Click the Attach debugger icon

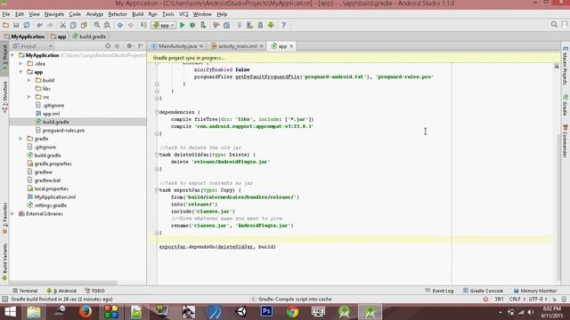[x=203, y=25]
